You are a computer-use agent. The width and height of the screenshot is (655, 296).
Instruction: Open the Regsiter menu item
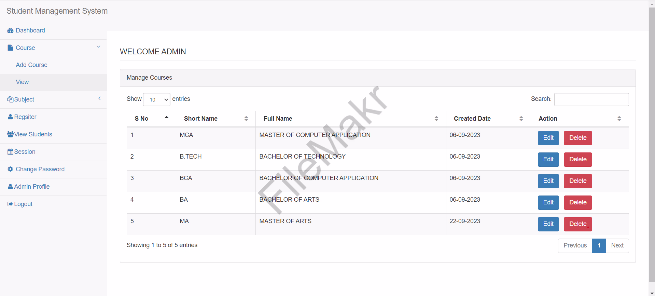pyautogui.click(x=53, y=117)
